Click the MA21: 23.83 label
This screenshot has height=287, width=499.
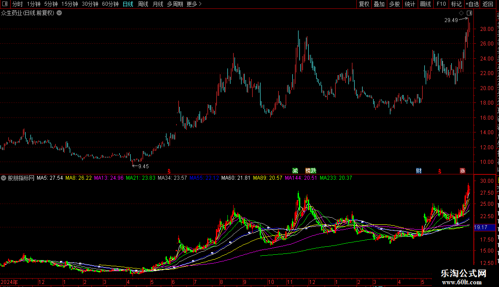(x=140, y=178)
